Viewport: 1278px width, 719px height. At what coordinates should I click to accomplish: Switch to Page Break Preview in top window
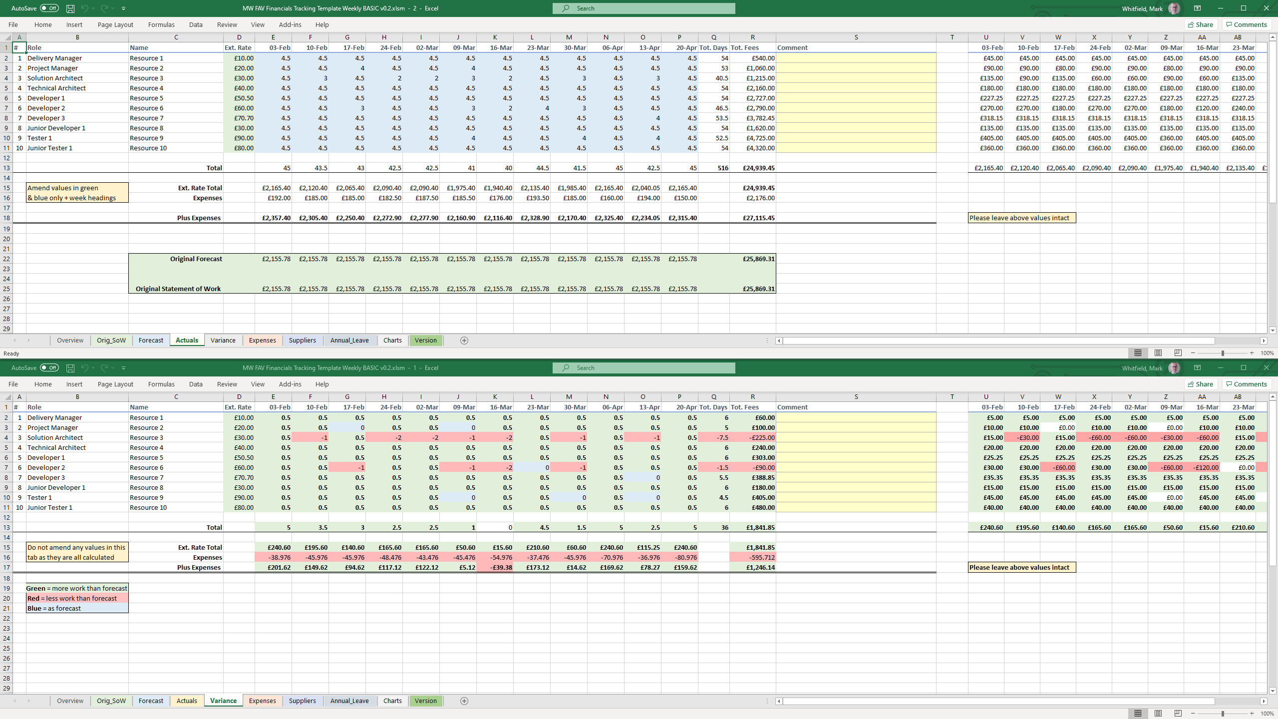click(x=1178, y=353)
